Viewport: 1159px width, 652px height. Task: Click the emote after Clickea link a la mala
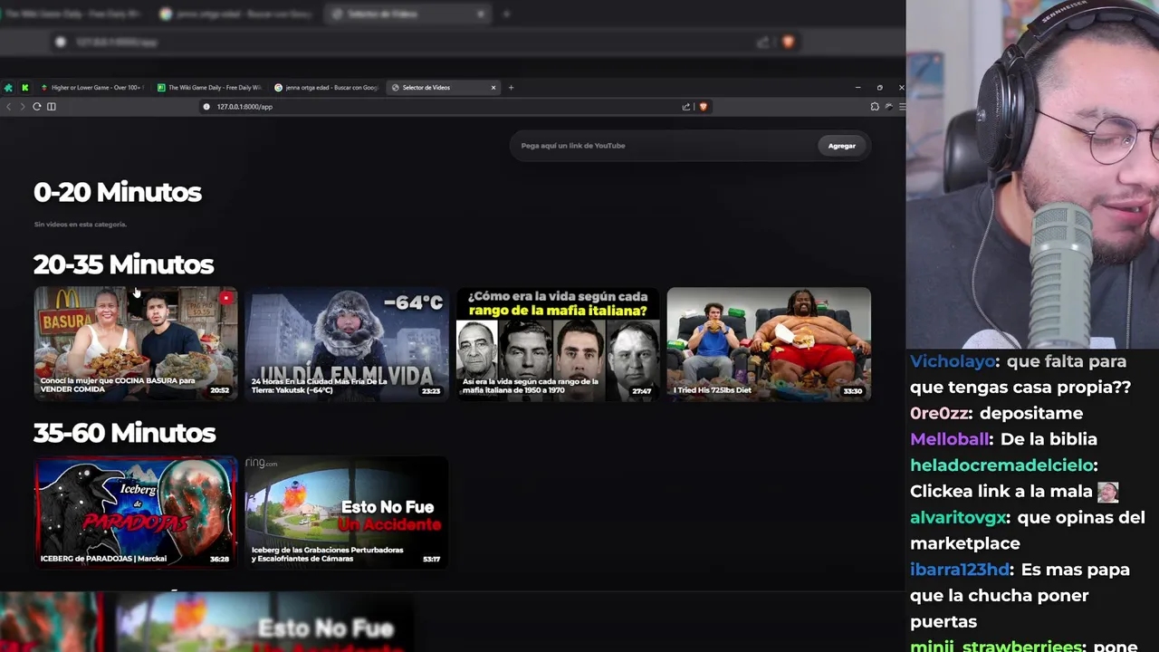pyautogui.click(x=1108, y=492)
